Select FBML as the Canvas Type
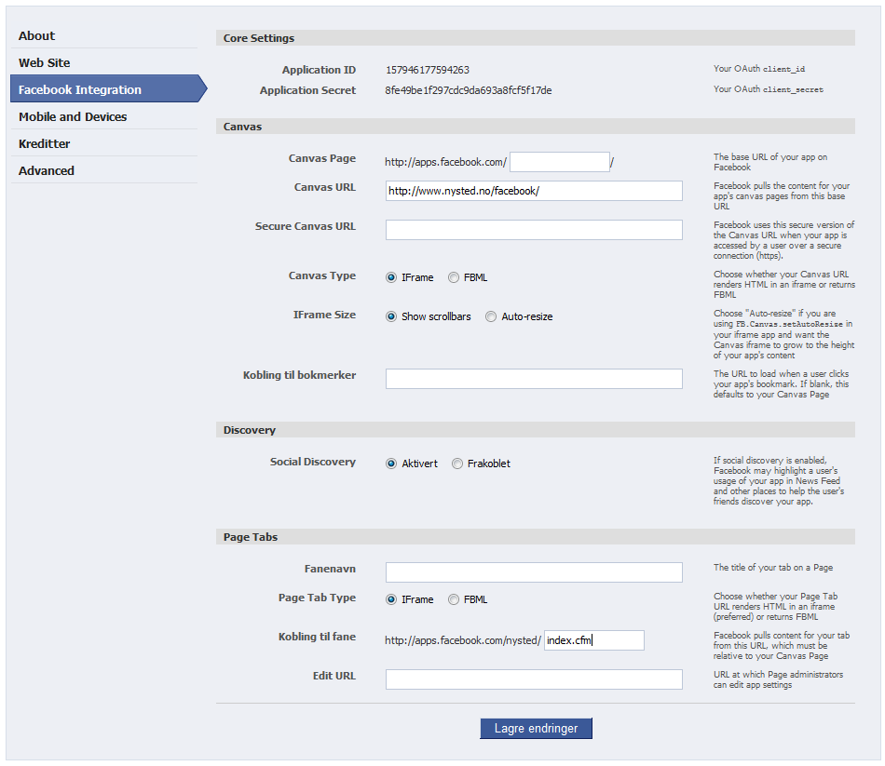The image size is (885, 766). (x=454, y=277)
